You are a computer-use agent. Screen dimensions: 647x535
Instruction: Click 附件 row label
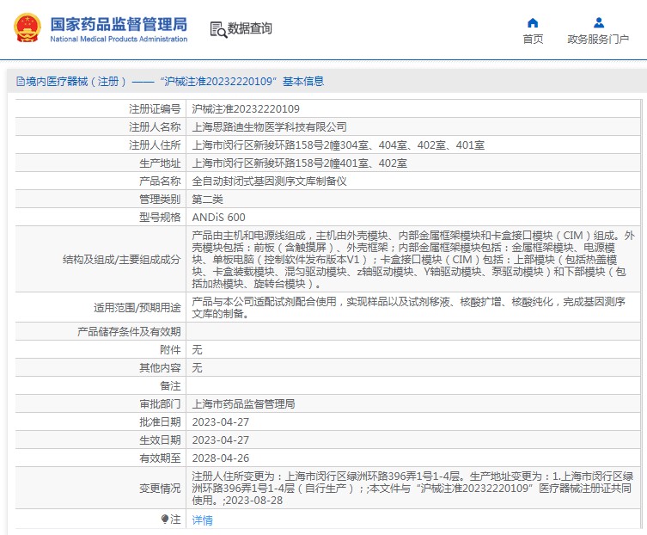point(170,350)
